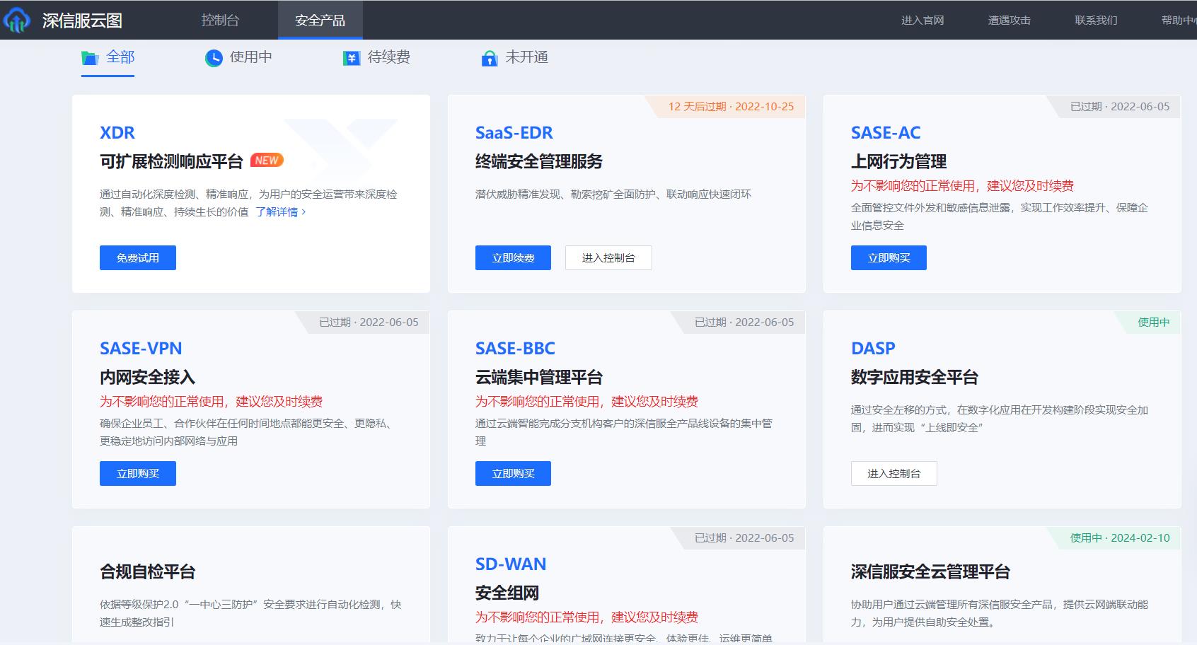Image resolution: width=1197 pixels, height=645 pixels.
Task: Click the 12 天后过期 · 2022-10-25 expiry label
Action: (731, 107)
